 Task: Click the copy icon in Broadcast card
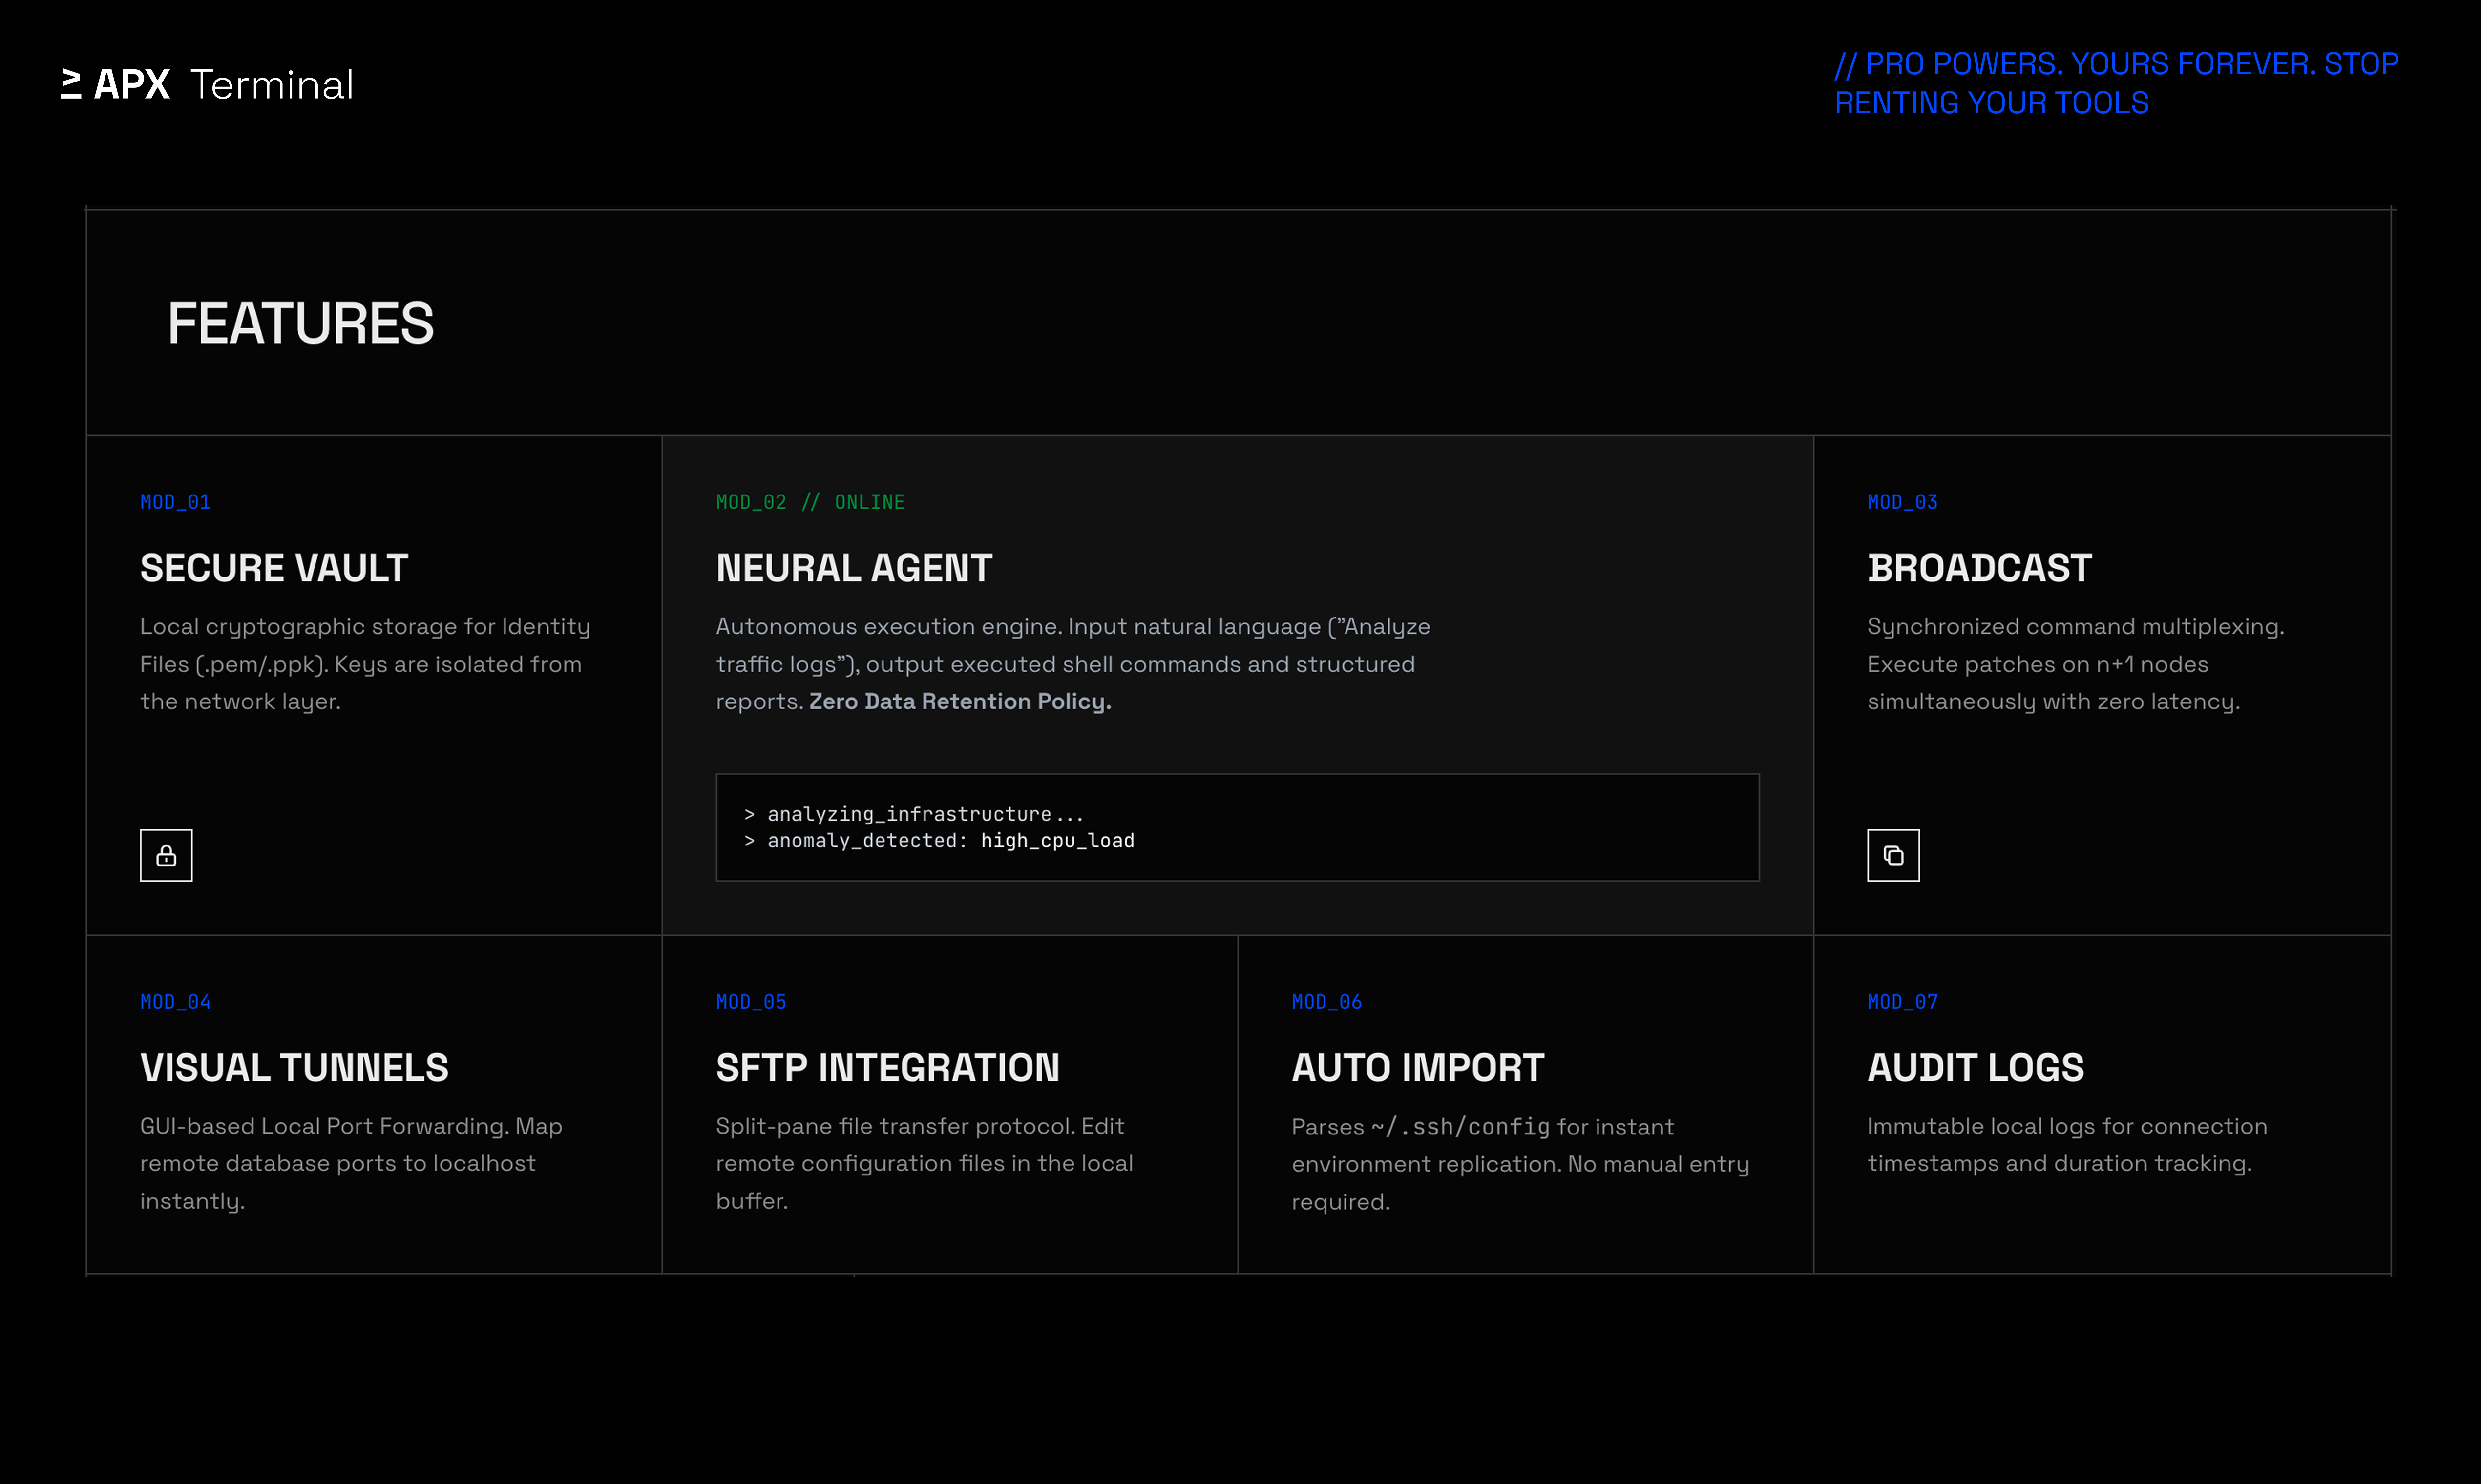1893,855
